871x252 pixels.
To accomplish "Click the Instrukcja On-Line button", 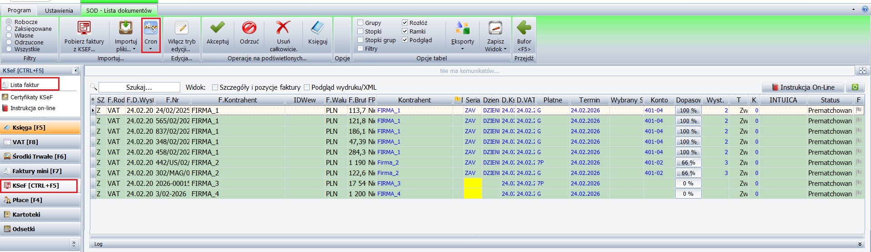I will (x=803, y=87).
